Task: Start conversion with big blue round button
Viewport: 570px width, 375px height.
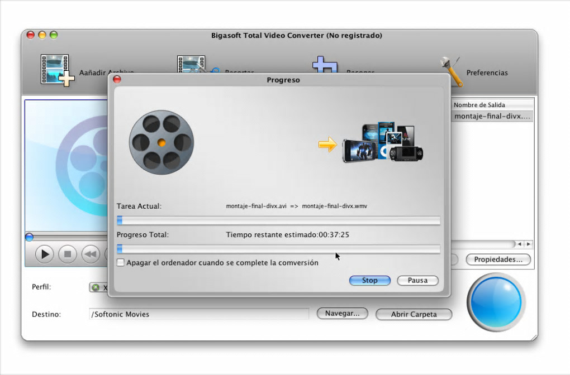Action: click(496, 302)
